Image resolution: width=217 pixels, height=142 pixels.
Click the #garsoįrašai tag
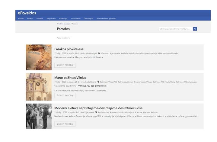115,53
